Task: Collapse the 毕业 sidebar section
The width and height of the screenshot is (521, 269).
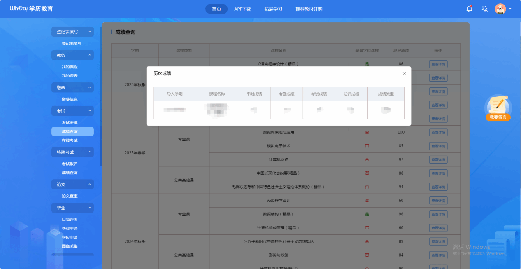Action: pyautogui.click(x=90, y=208)
